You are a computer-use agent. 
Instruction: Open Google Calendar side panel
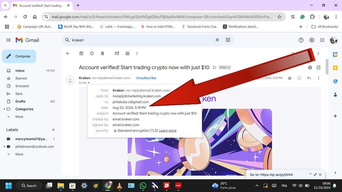tap(335, 54)
